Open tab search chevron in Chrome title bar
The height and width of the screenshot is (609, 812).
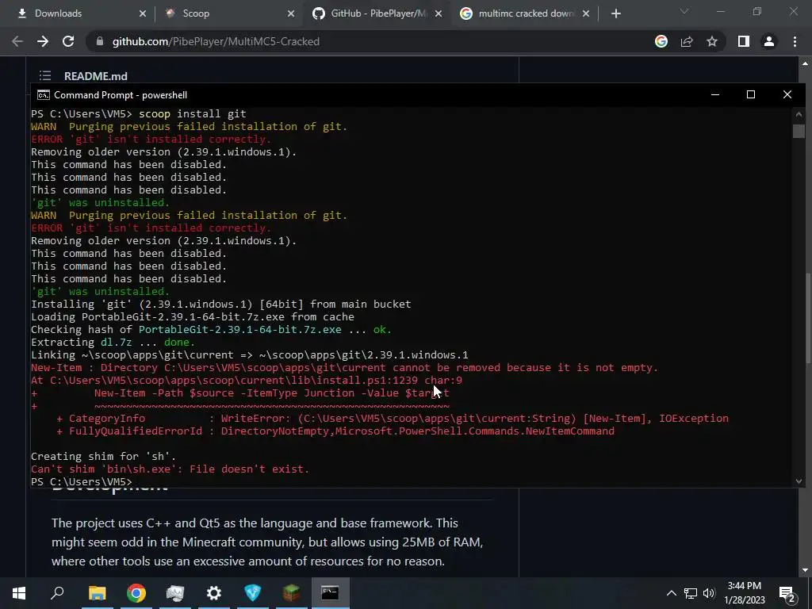tap(684, 11)
